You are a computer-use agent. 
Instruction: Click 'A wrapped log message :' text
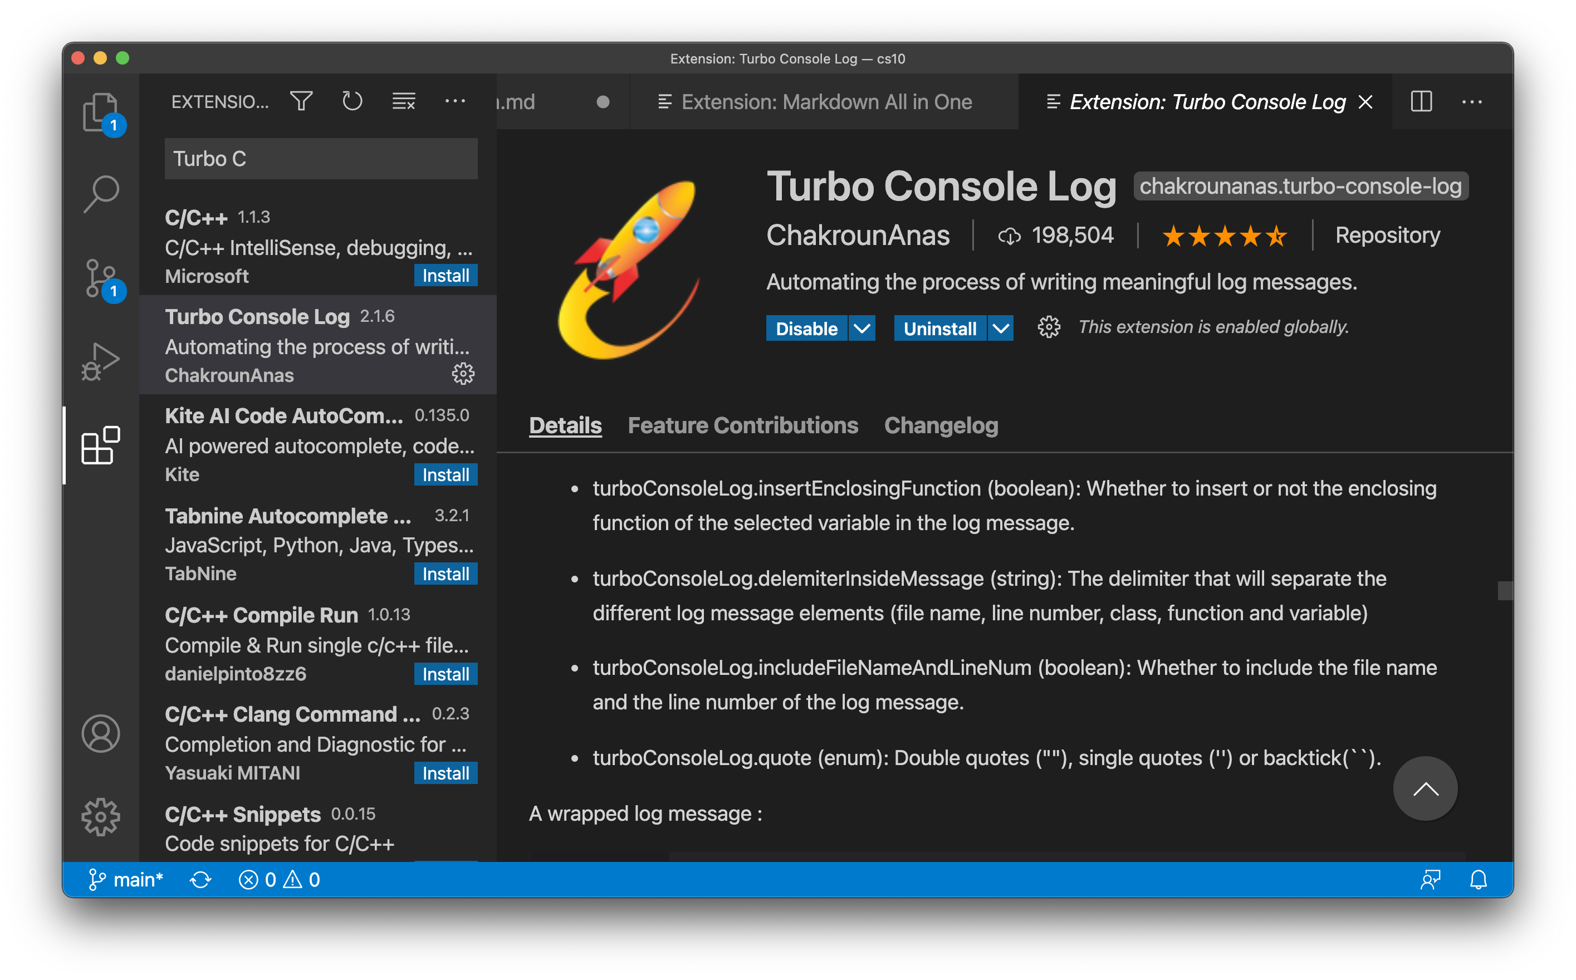(x=645, y=814)
